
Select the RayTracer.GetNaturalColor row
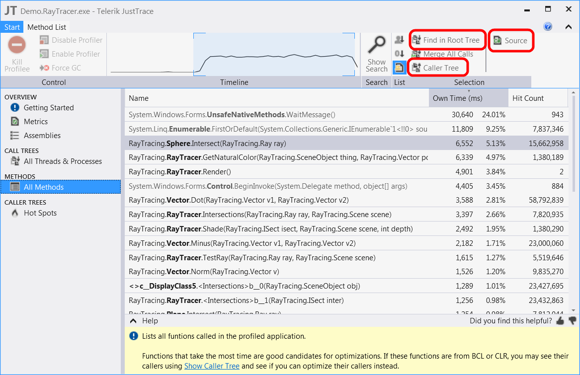[346, 157]
